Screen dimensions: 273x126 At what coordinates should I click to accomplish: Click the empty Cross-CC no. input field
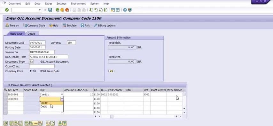(x=42, y=66)
